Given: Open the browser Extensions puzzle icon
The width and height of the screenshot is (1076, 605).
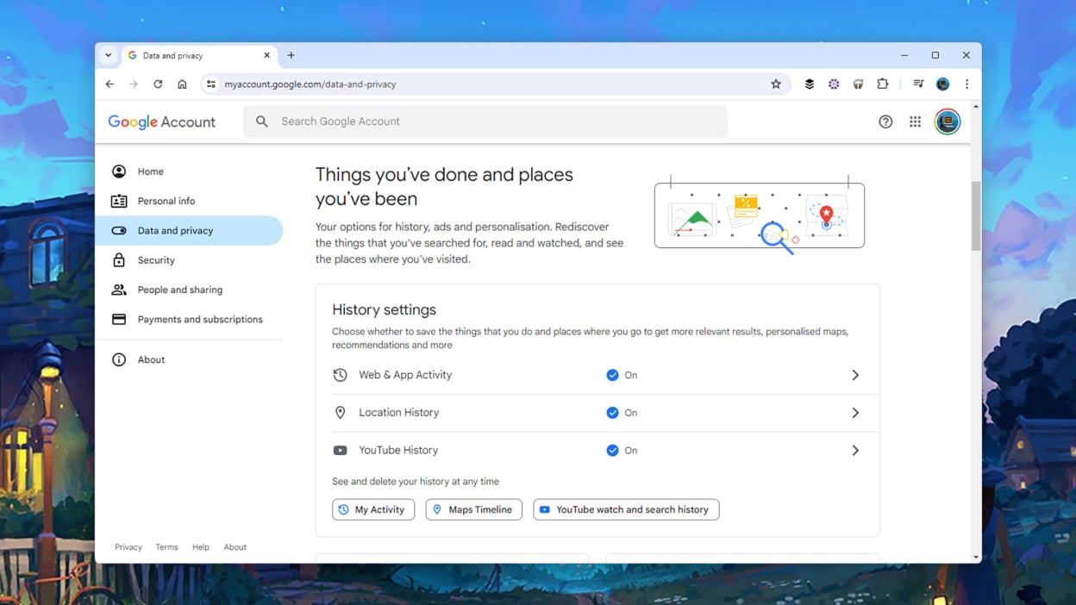Looking at the screenshot, I should point(882,84).
